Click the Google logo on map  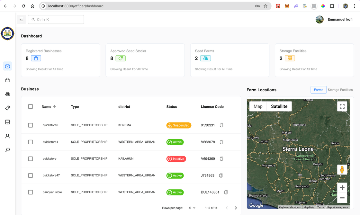(x=256, y=205)
